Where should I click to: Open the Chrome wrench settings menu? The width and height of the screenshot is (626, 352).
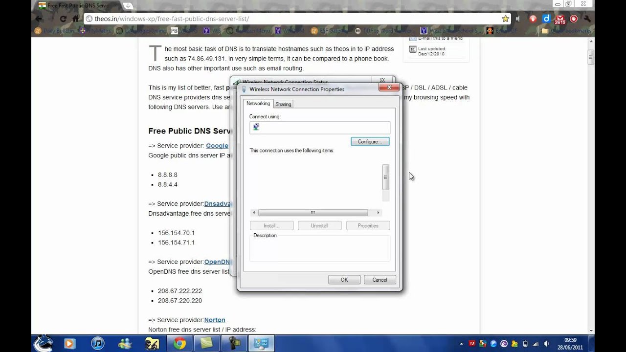click(587, 19)
